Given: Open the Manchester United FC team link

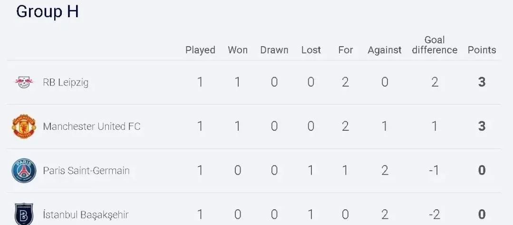Looking at the screenshot, I should coord(92,127).
